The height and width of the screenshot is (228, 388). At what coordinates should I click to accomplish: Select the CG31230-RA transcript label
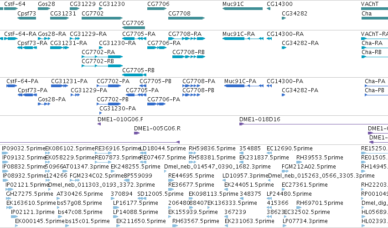[x=117, y=43]
